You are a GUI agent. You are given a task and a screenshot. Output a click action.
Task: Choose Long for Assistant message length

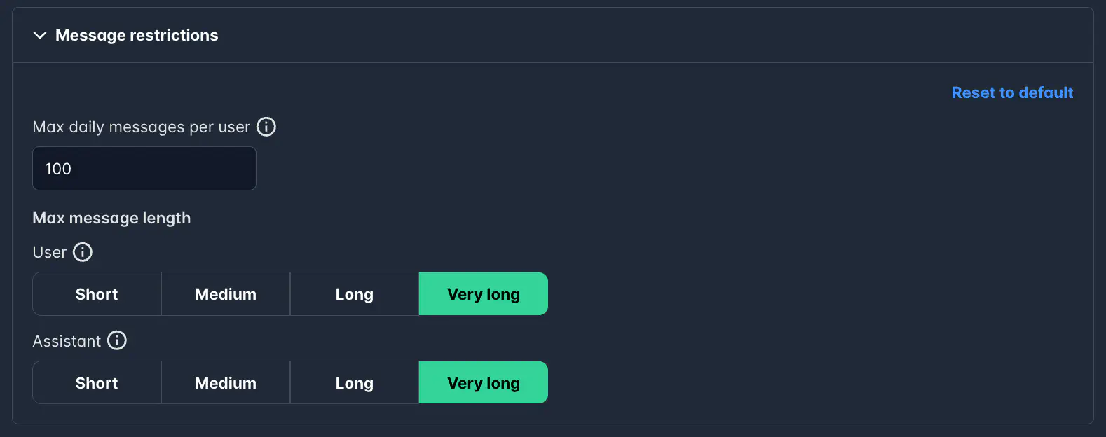coord(355,383)
